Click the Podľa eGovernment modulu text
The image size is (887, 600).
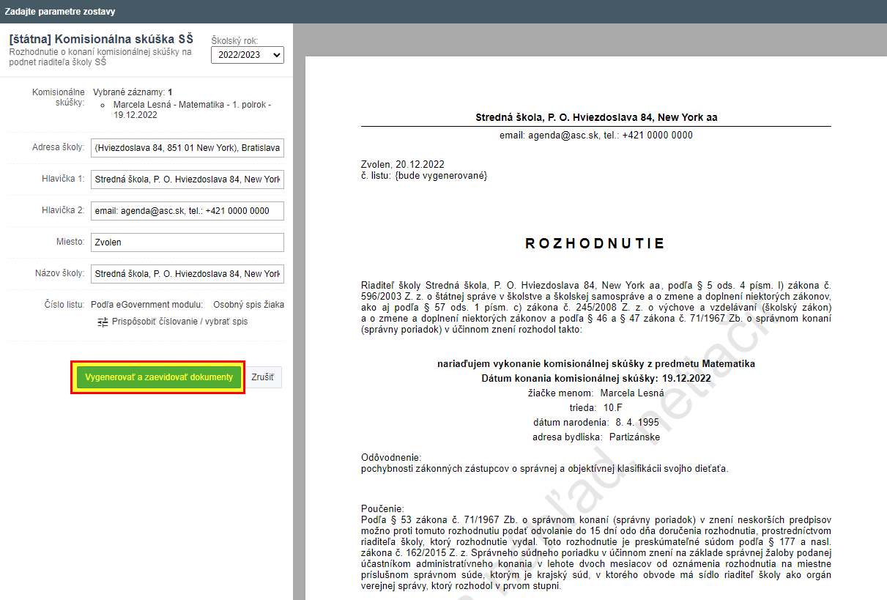click(146, 304)
